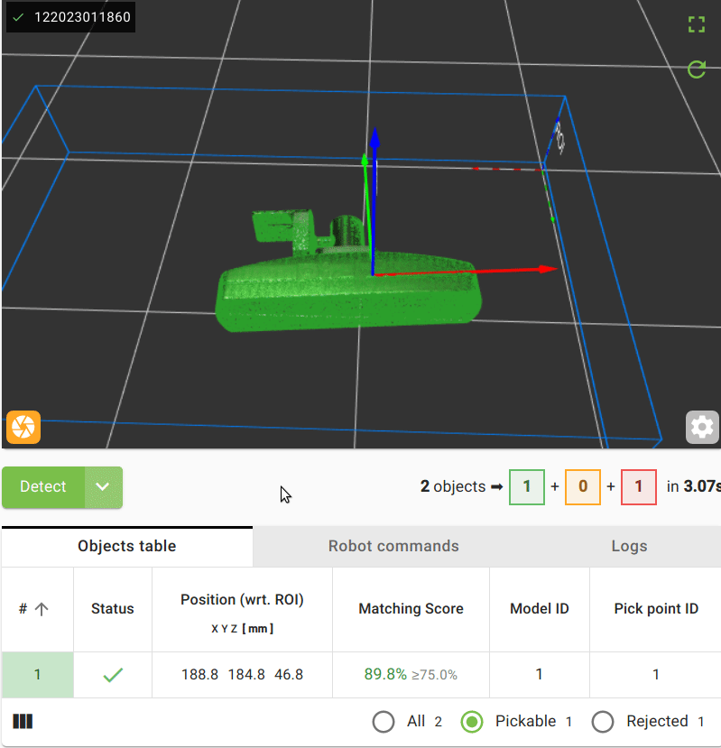This screenshot has height=748, width=721.
Task: Click the orange count box showing 0
Action: pos(583,487)
